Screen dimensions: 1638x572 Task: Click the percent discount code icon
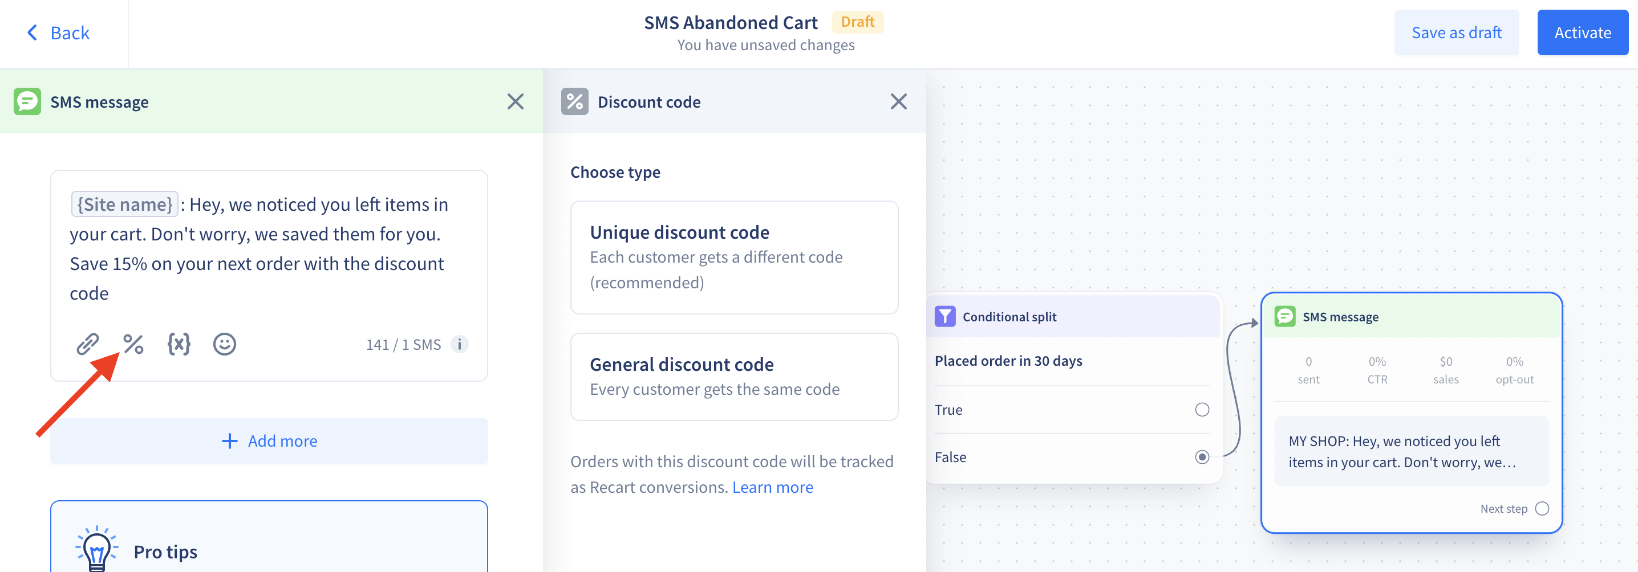click(133, 344)
